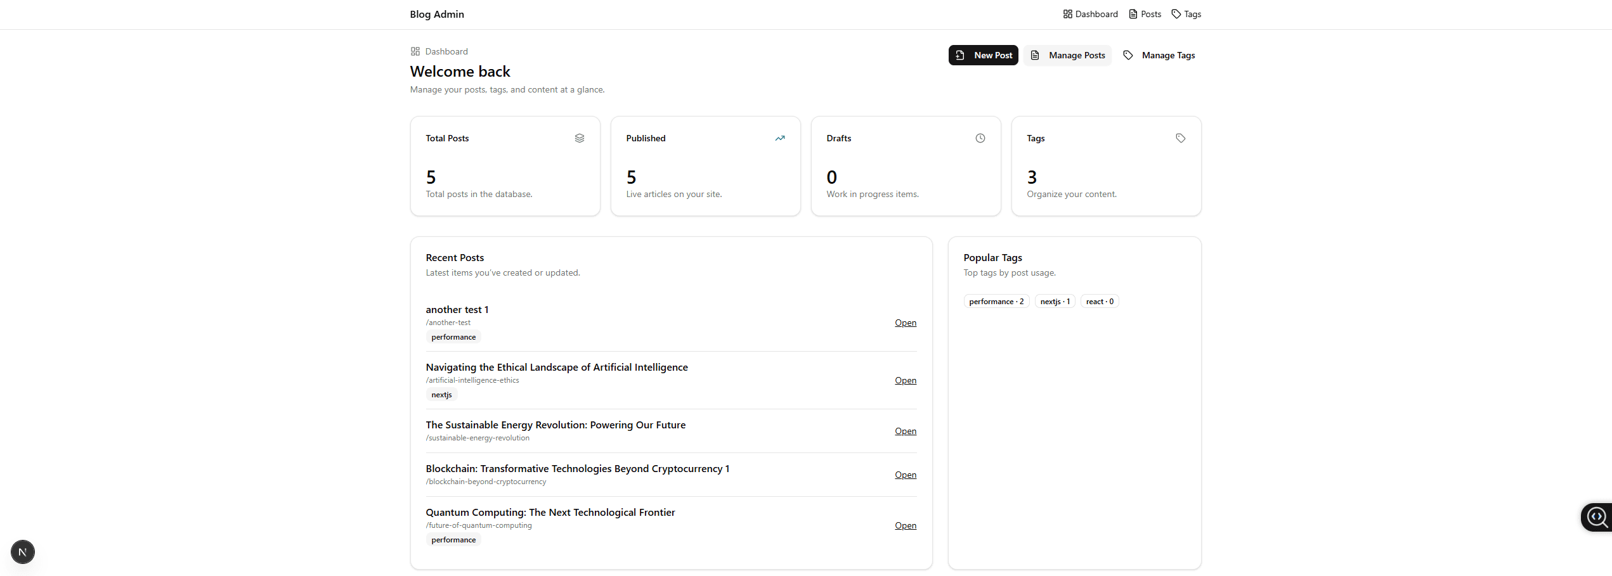Select the Tags icon in the top menu
This screenshot has width=1612, height=576.
coord(1176,13)
